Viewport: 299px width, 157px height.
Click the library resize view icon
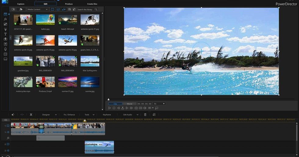tap(74, 9)
